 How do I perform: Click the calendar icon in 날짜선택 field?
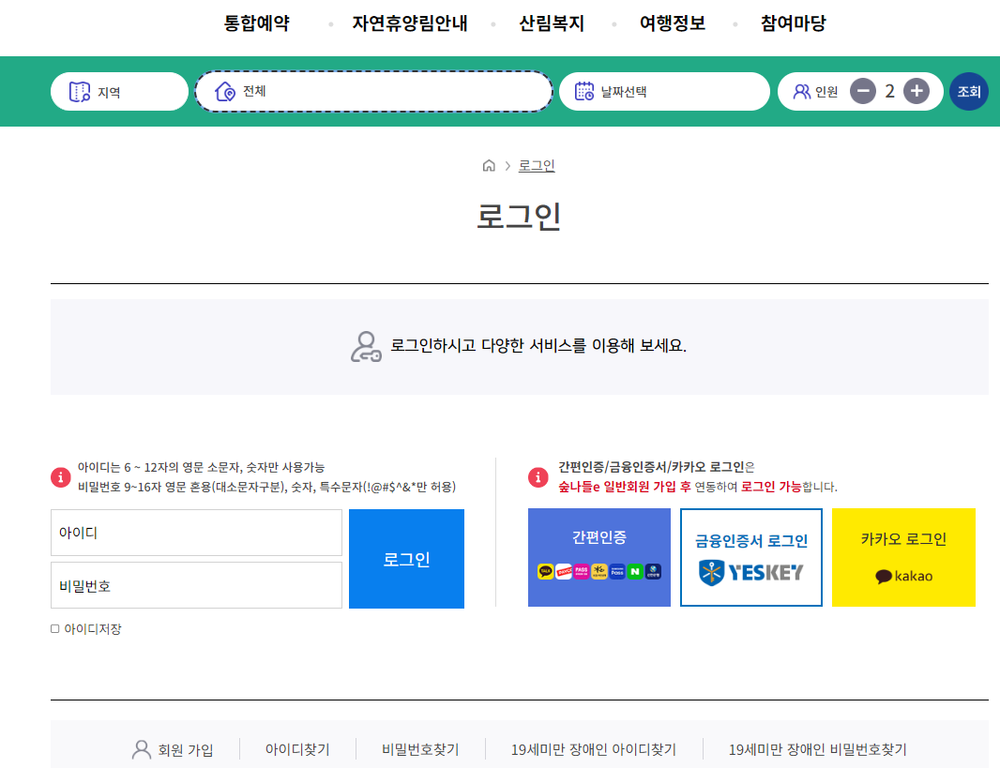(x=583, y=91)
